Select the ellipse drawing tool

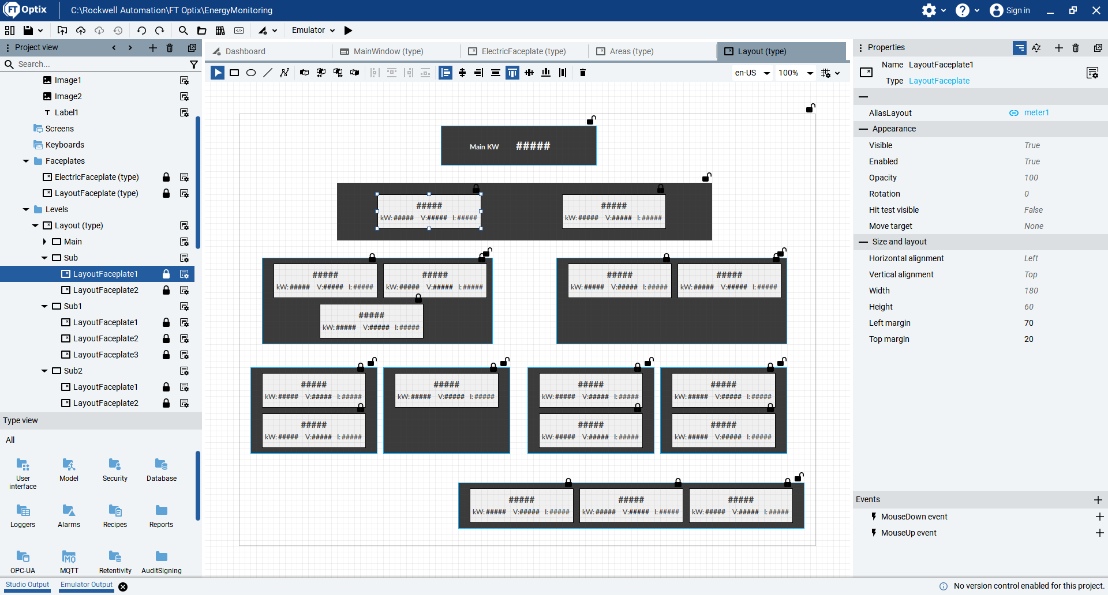[x=251, y=73]
